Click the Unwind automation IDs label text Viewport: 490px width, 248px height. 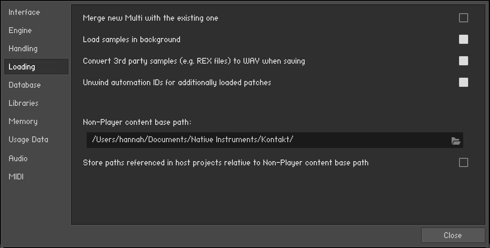point(177,82)
